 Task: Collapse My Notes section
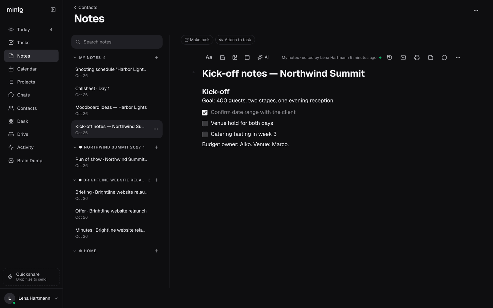pos(75,58)
